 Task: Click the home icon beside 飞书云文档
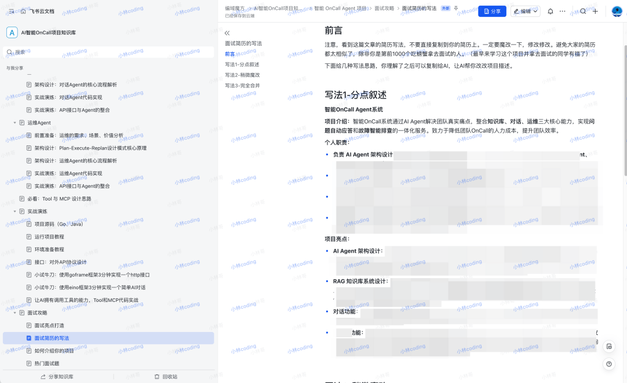point(24,11)
